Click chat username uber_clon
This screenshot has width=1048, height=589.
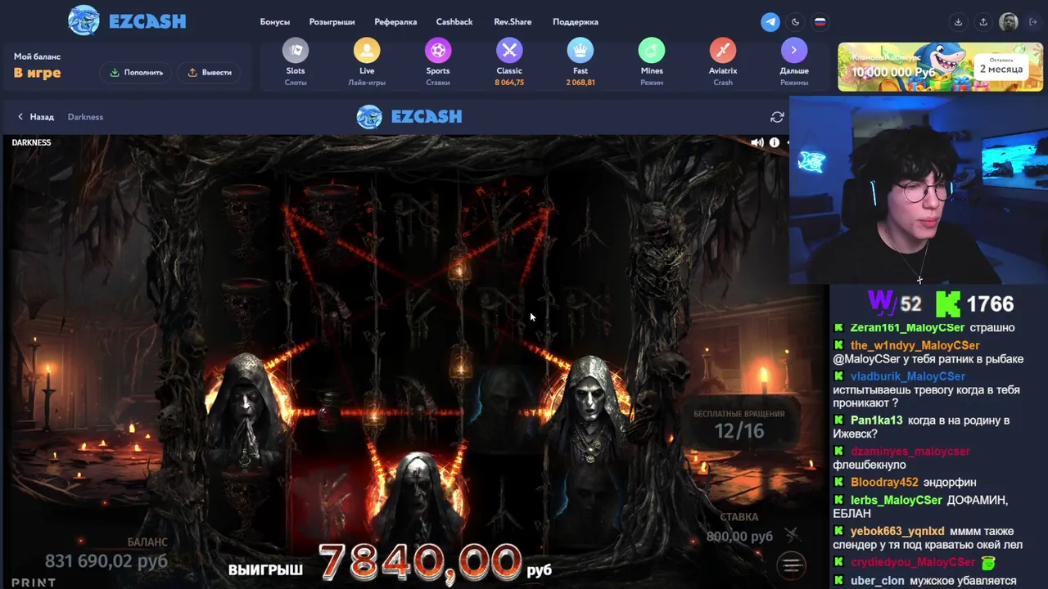point(877,581)
